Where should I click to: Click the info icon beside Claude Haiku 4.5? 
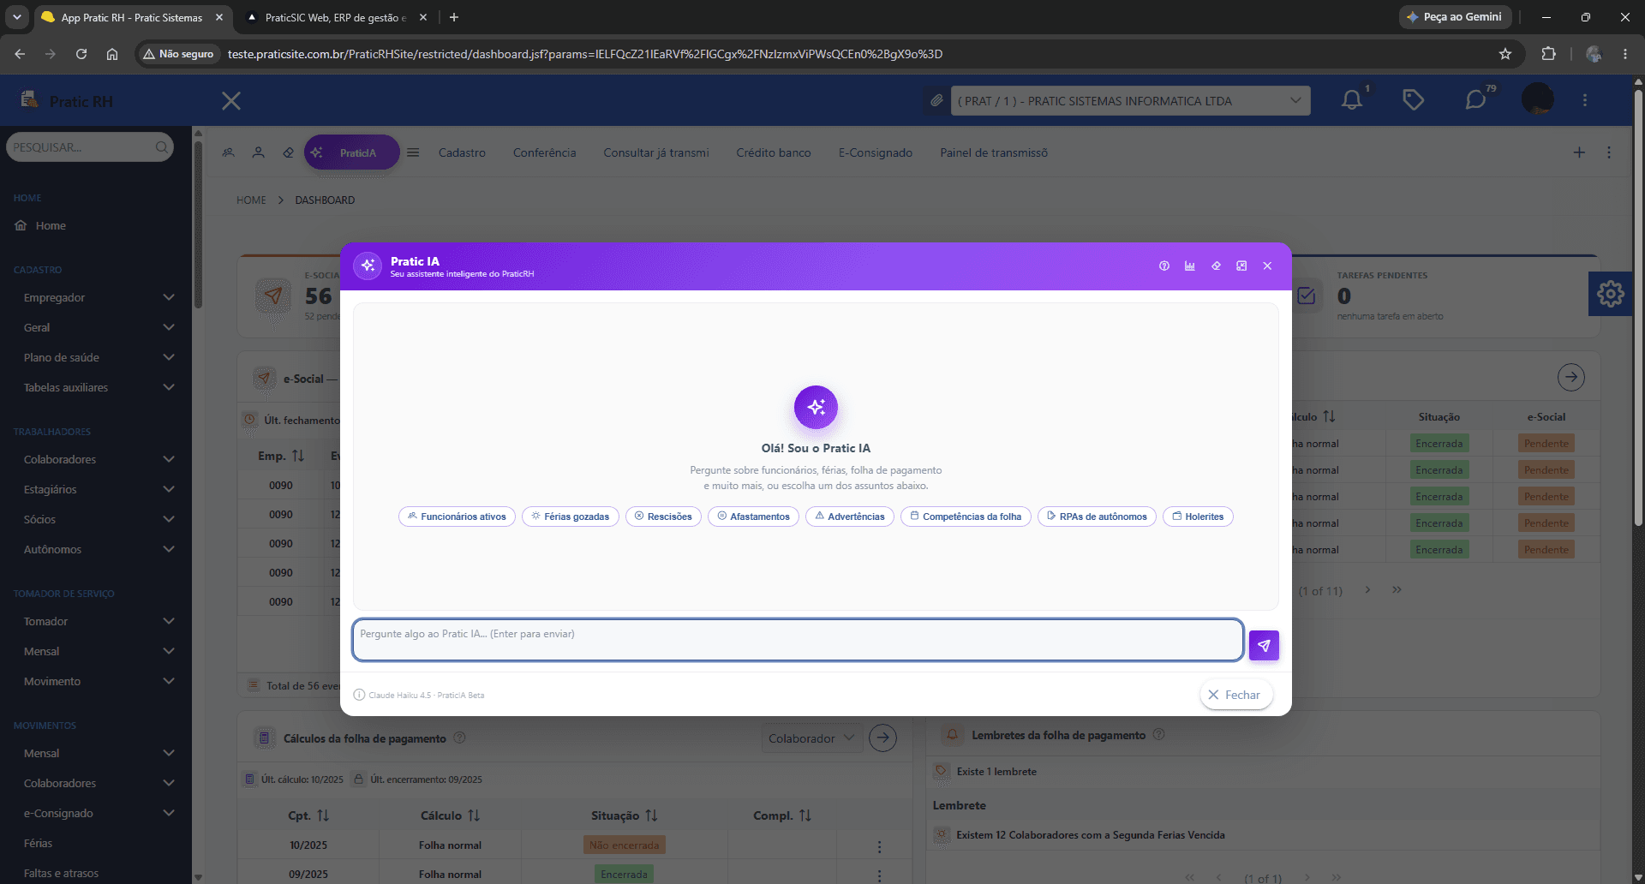point(359,695)
